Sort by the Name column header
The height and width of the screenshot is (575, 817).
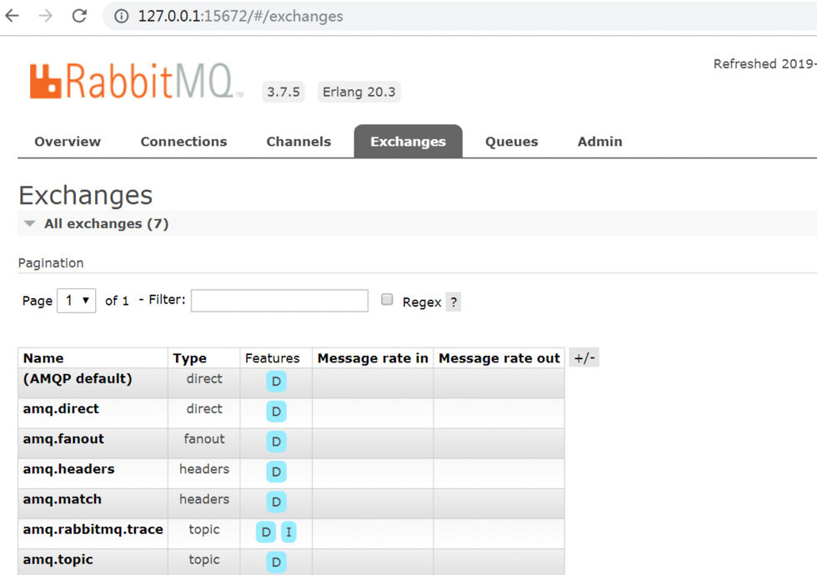(43, 358)
